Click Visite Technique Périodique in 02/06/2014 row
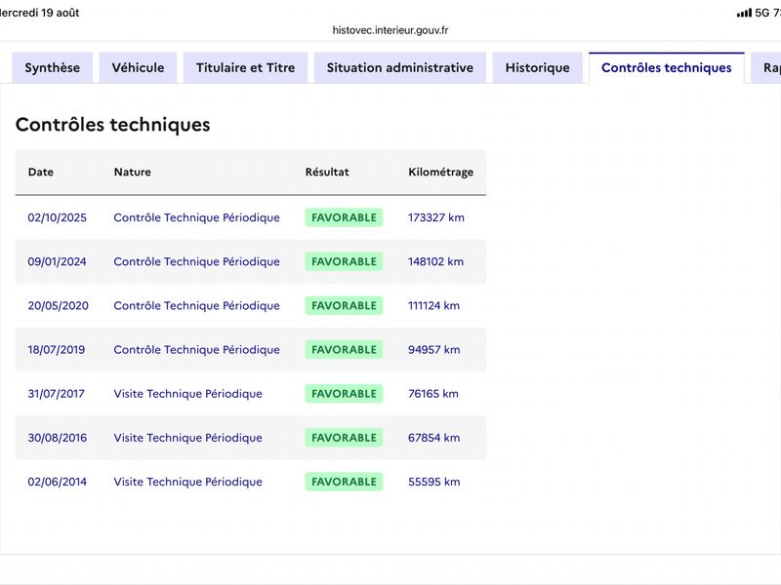The width and height of the screenshot is (781, 585). click(187, 482)
